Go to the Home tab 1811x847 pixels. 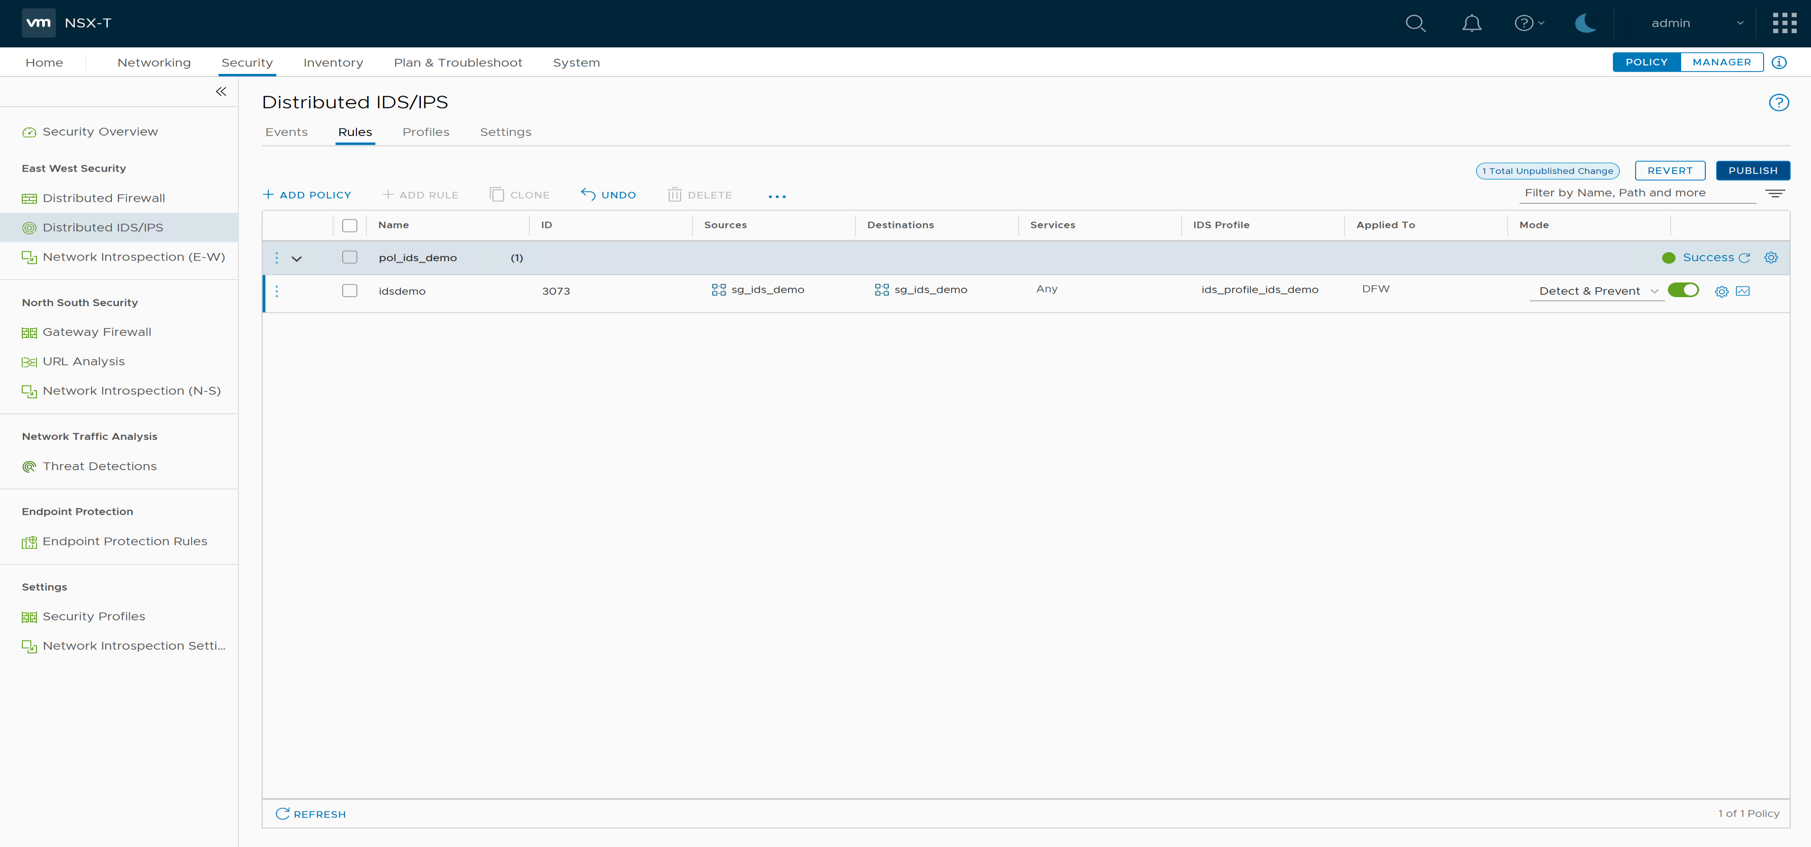coord(44,63)
